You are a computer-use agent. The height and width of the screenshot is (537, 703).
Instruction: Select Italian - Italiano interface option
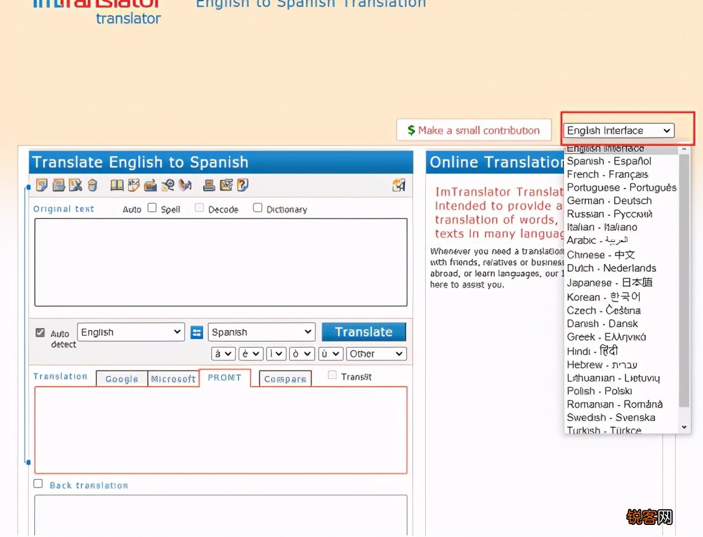(x=621, y=227)
